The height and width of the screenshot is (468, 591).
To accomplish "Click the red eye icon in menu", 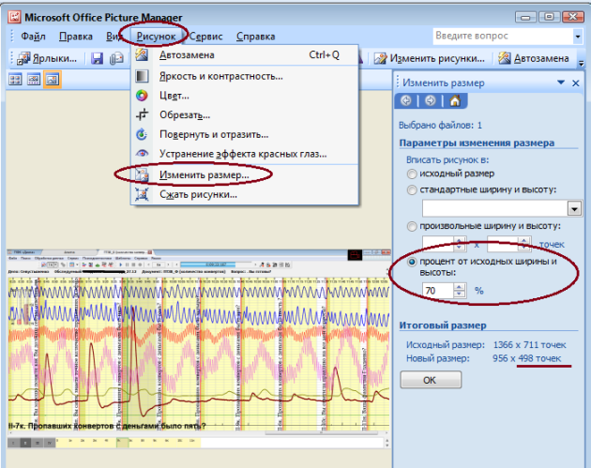I will click(142, 154).
